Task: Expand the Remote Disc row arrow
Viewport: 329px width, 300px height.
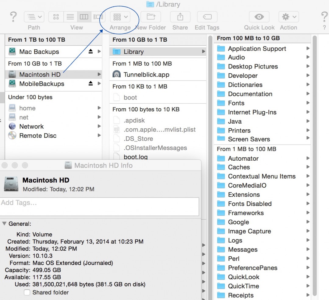Action: [x=99, y=135]
